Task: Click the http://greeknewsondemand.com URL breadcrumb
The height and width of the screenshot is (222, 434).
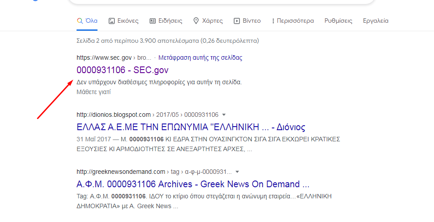Action: click(x=154, y=172)
